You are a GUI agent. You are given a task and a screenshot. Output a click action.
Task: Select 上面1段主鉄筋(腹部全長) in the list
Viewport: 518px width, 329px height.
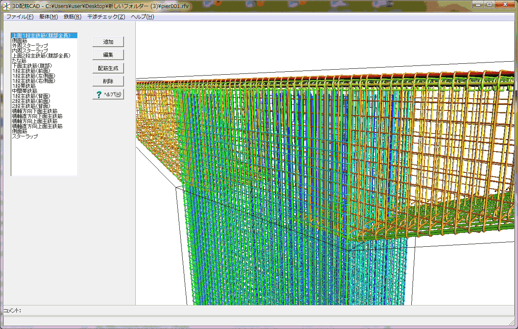tap(41, 36)
